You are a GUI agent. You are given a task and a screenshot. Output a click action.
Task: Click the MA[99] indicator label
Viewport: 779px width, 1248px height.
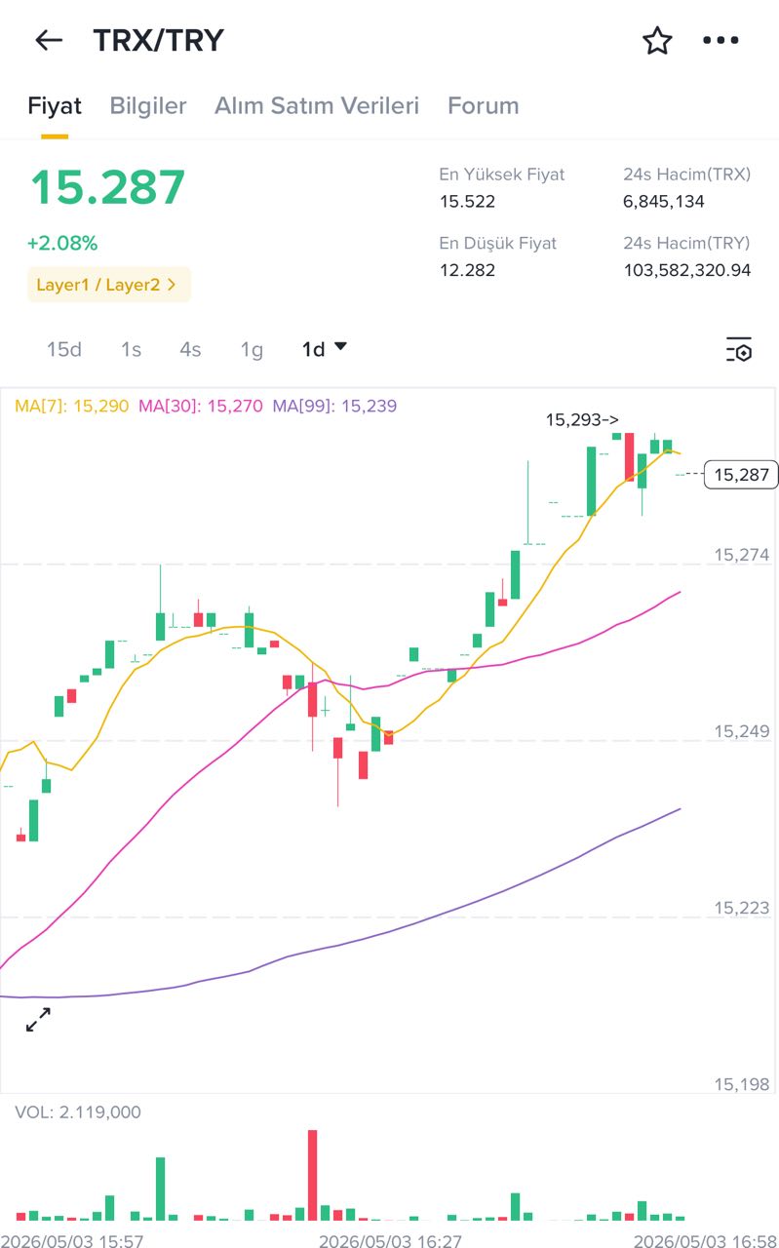pyautogui.click(x=334, y=406)
